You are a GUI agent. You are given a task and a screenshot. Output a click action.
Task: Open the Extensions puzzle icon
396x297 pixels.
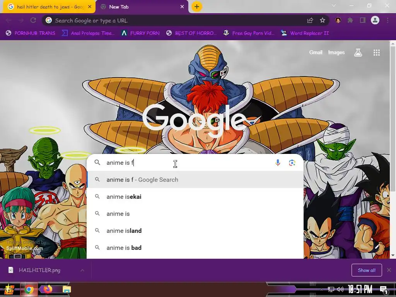coord(350,20)
